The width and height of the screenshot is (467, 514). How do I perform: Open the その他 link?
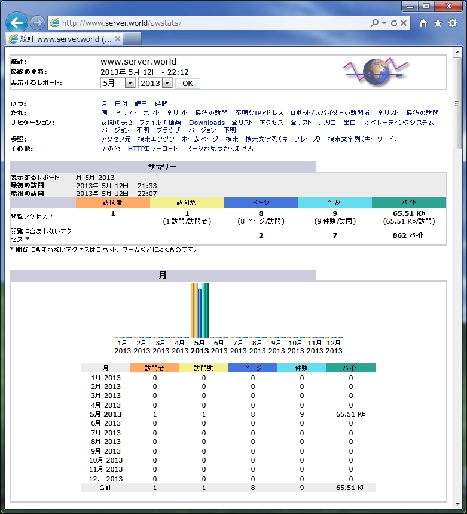[111, 148]
